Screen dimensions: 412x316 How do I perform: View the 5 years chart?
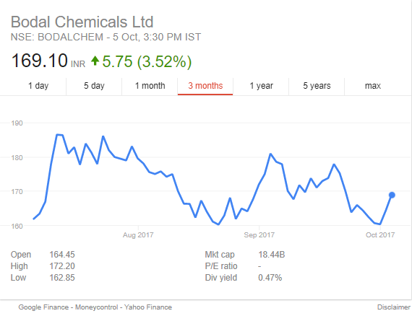(x=317, y=86)
